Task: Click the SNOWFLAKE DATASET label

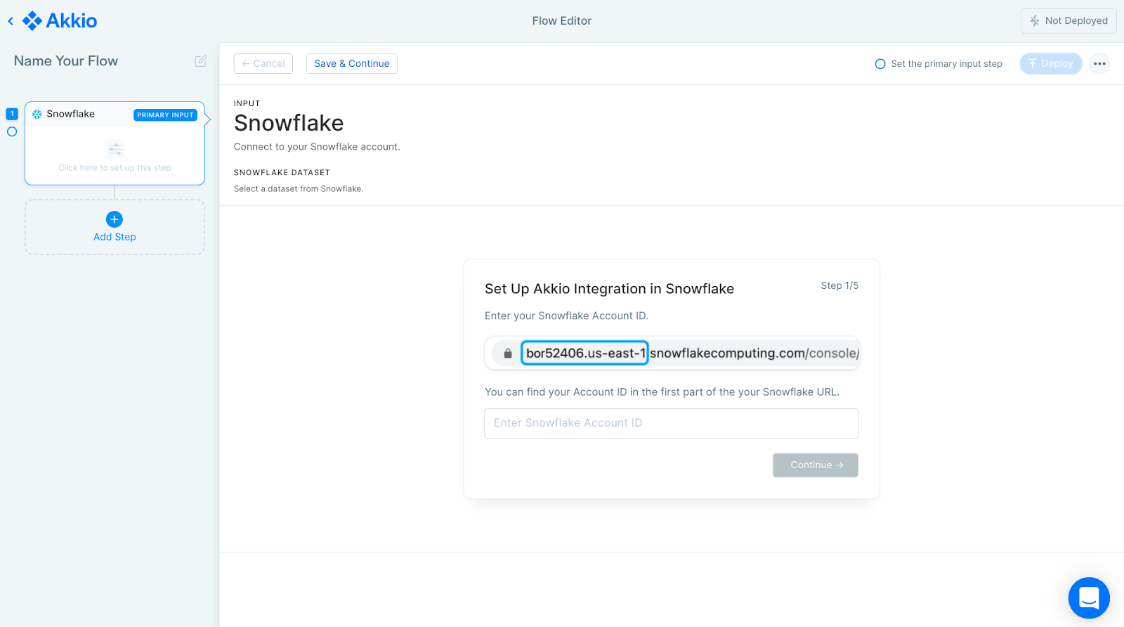Action: pyautogui.click(x=282, y=172)
